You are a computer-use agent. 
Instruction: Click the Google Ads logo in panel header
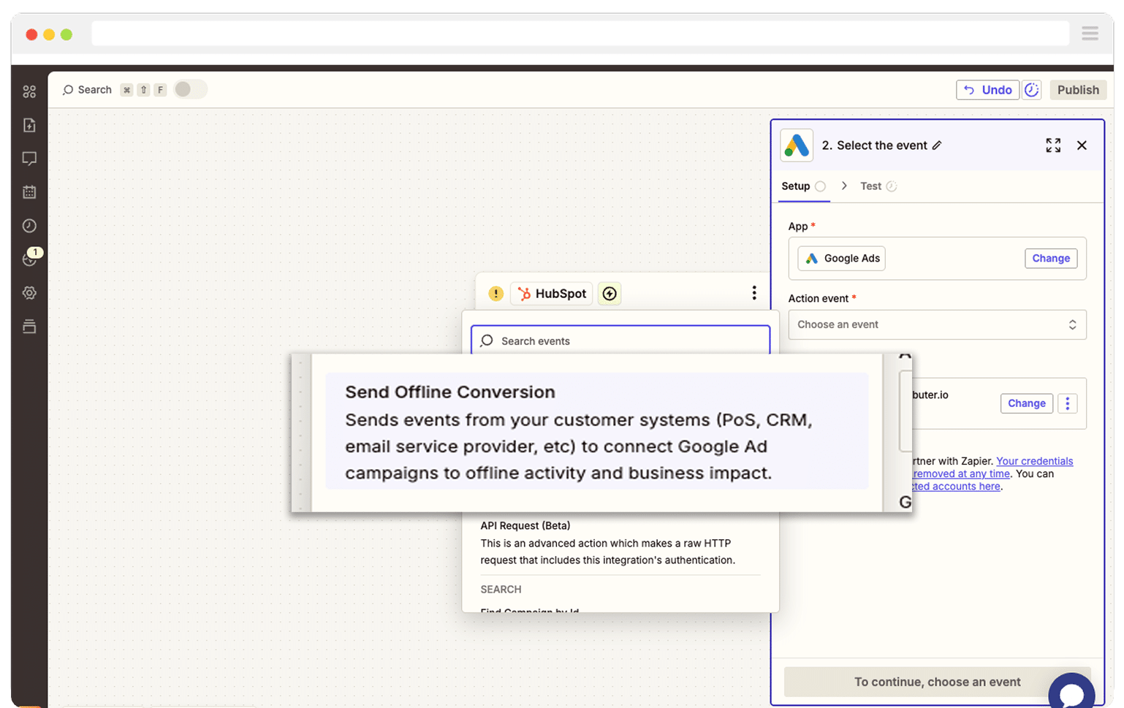click(797, 145)
